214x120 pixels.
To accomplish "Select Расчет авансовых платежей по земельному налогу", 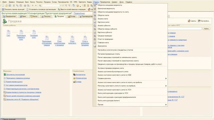I will tap(117, 57).
